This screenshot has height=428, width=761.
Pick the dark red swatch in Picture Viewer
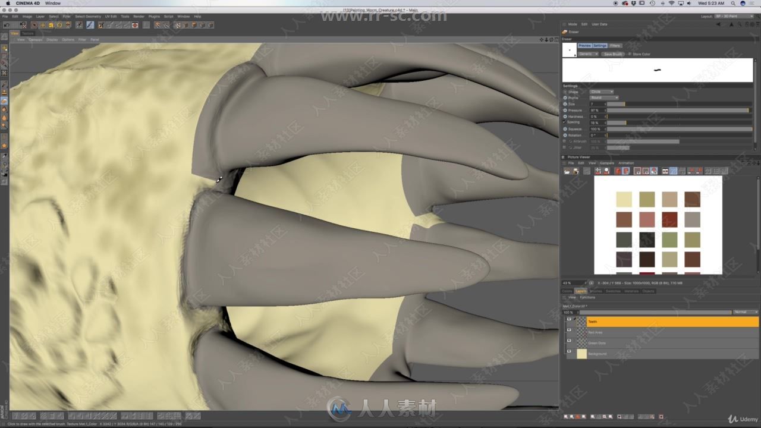pyautogui.click(x=669, y=219)
